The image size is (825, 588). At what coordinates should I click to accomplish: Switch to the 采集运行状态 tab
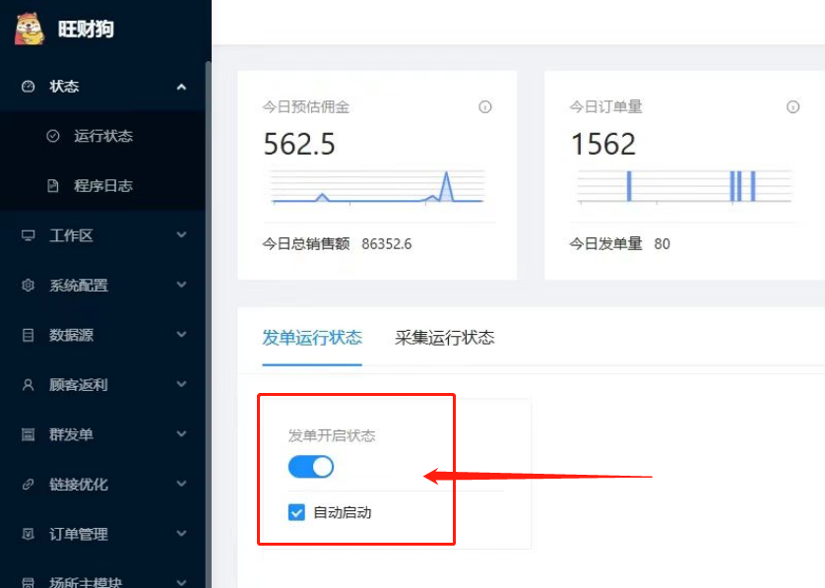[444, 338]
